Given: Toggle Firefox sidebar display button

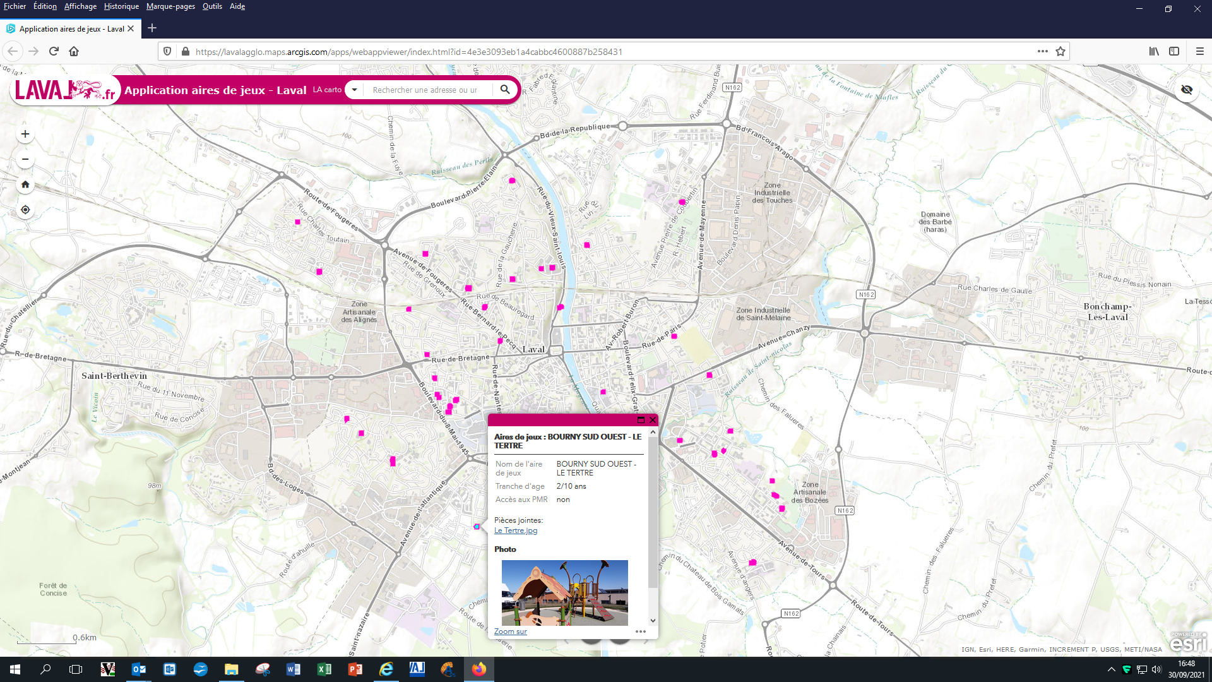Looking at the screenshot, I should (1174, 51).
